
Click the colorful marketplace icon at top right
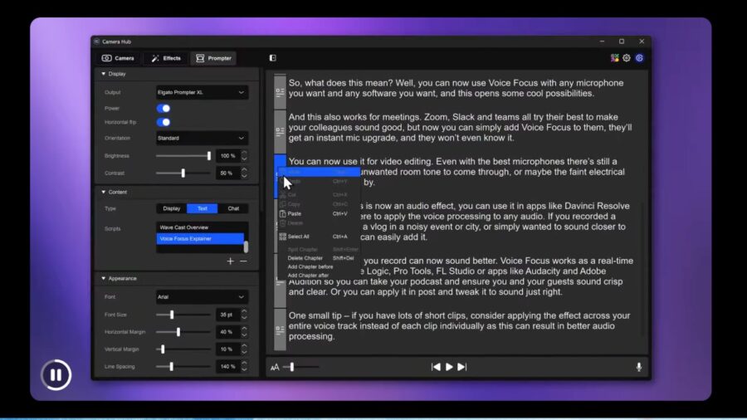tap(614, 58)
